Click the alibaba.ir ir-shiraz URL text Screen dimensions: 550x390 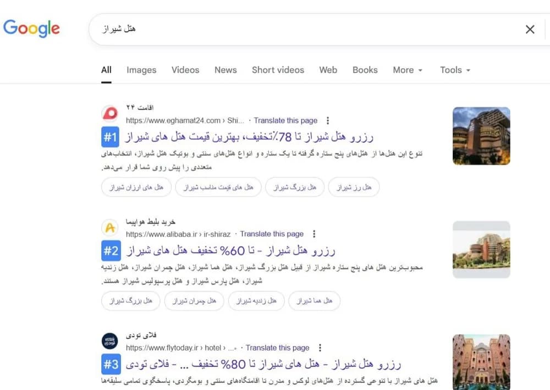tap(178, 234)
